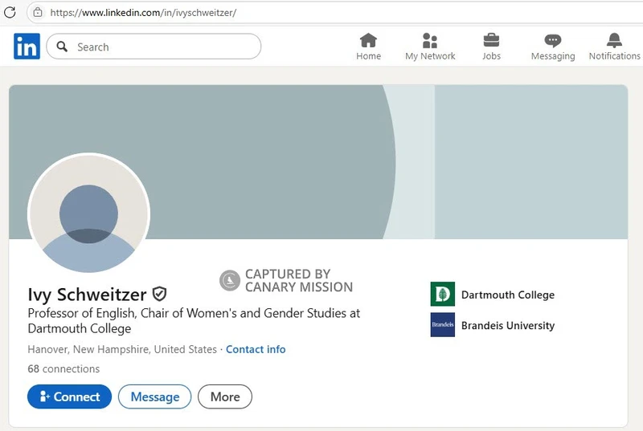Viewport: 643px width, 431px height.
Task: Click the verification shield badge icon
Action: (x=159, y=294)
